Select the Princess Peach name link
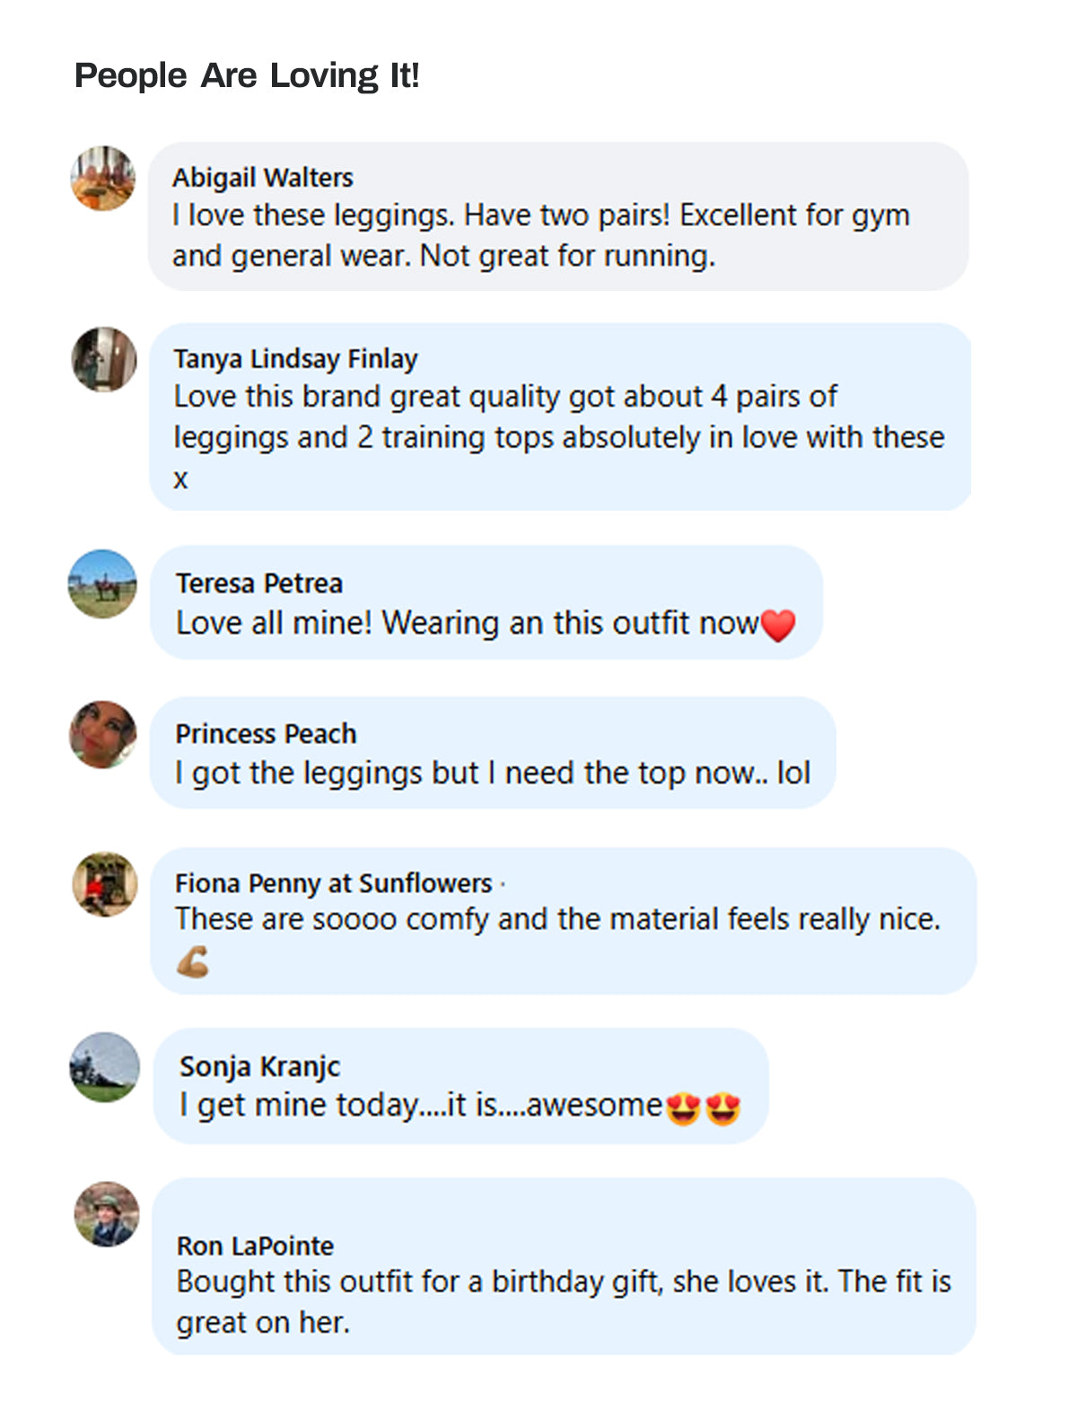The width and height of the screenshot is (1077, 1409). pos(266,734)
